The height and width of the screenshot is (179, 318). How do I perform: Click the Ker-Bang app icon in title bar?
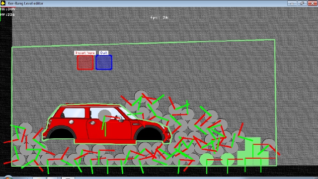3,3
